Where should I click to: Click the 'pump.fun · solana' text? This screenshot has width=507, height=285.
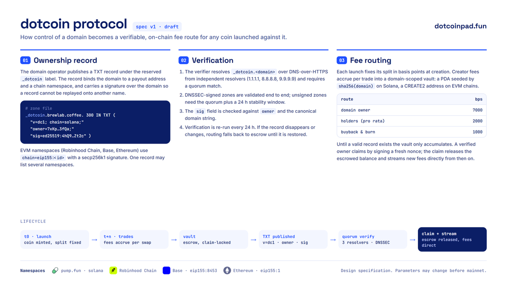pos(82,271)
